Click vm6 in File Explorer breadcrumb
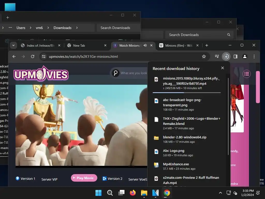Screen dimensions: 265x199 click(x=39, y=28)
